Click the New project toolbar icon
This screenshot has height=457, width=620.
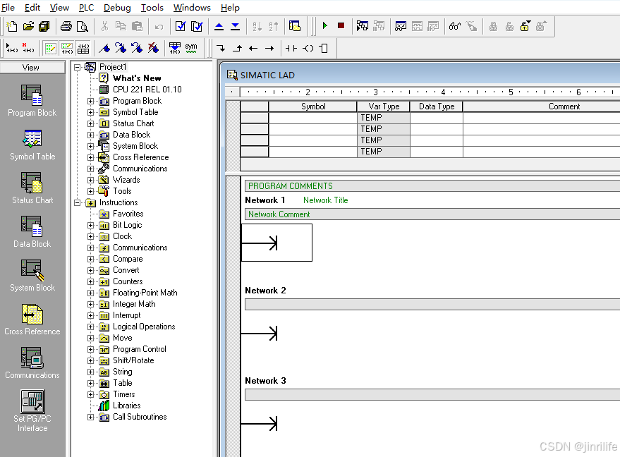pyautogui.click(x=12, y=27)
